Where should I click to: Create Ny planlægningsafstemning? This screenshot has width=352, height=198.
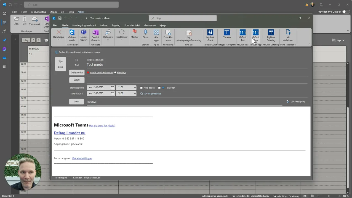tap(189, 35)
